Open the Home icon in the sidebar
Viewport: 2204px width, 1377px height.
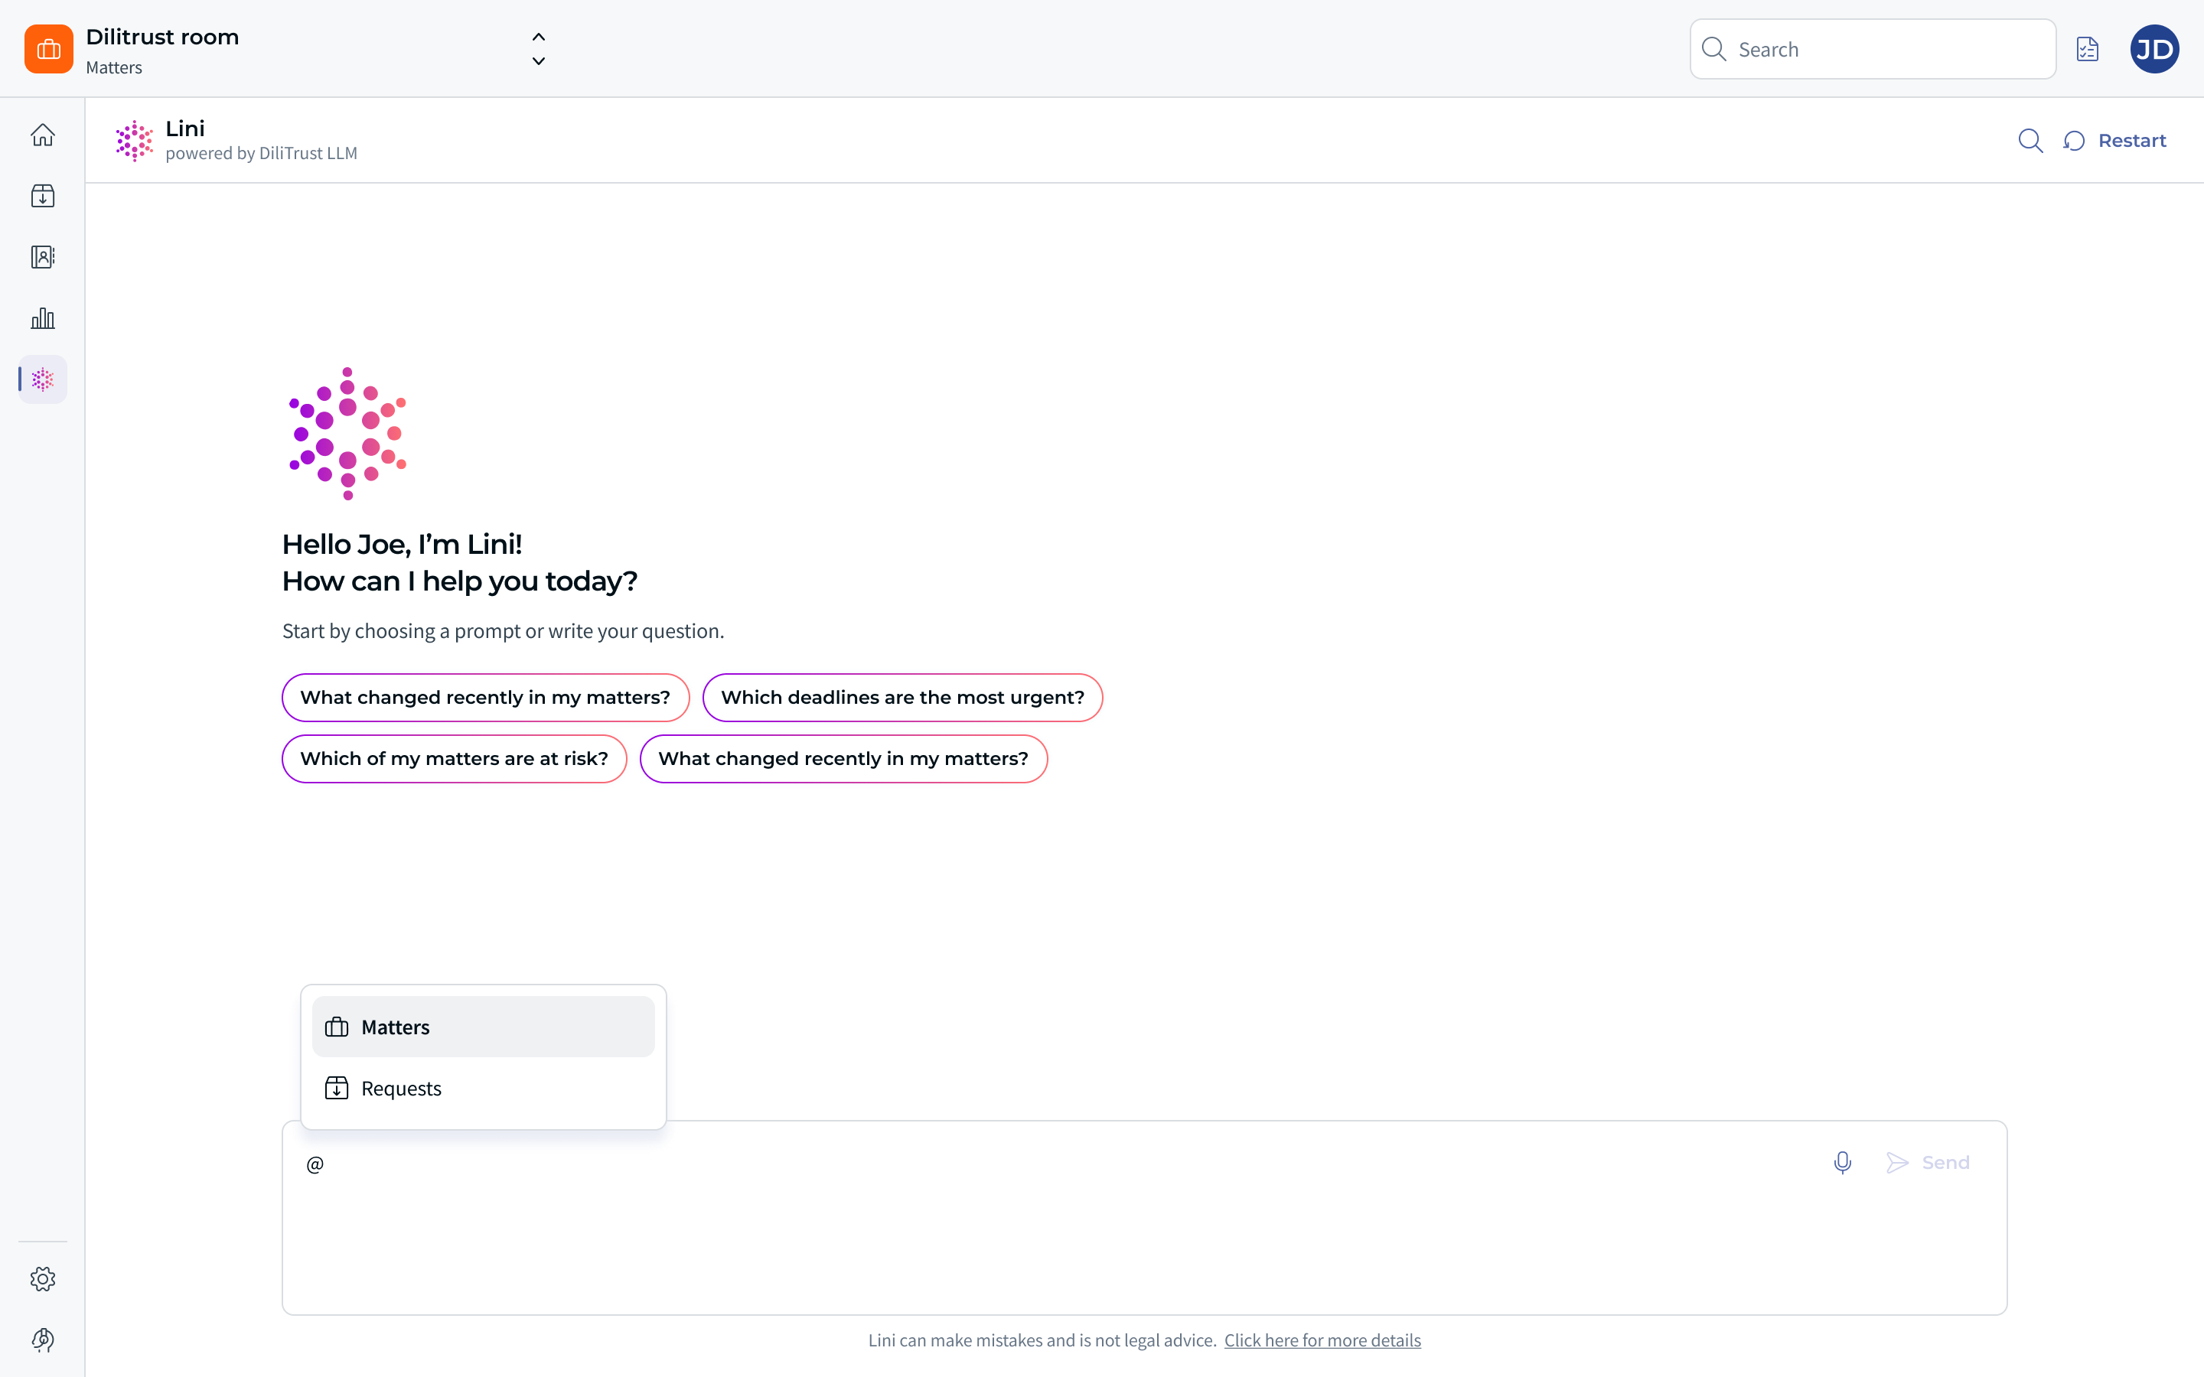[43, 135]
